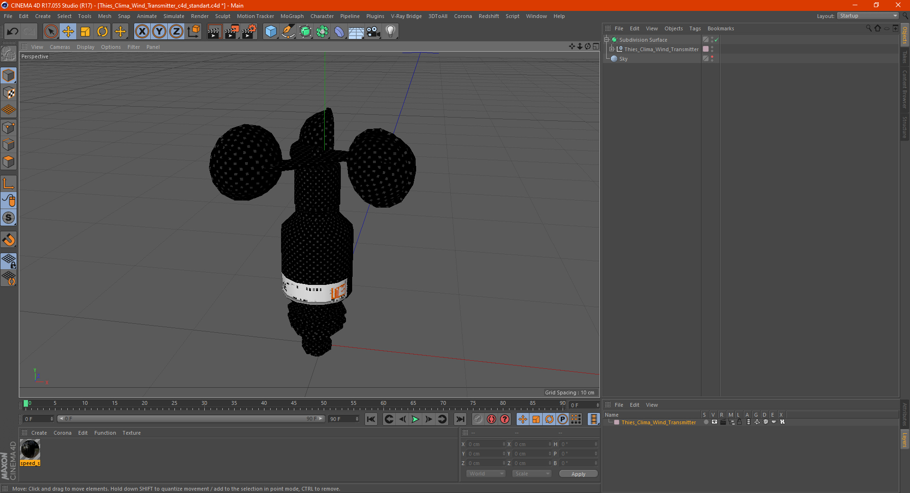910x493 pixels.
Task: Open the File menu
Action: tap(8, 16)
